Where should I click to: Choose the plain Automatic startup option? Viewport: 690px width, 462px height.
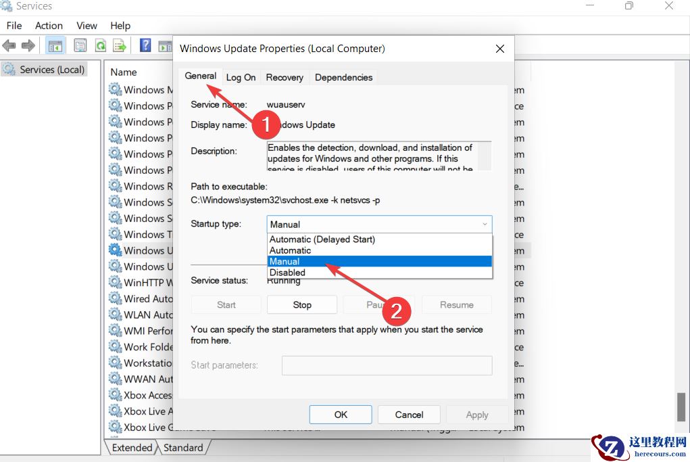tap(379, 250)
